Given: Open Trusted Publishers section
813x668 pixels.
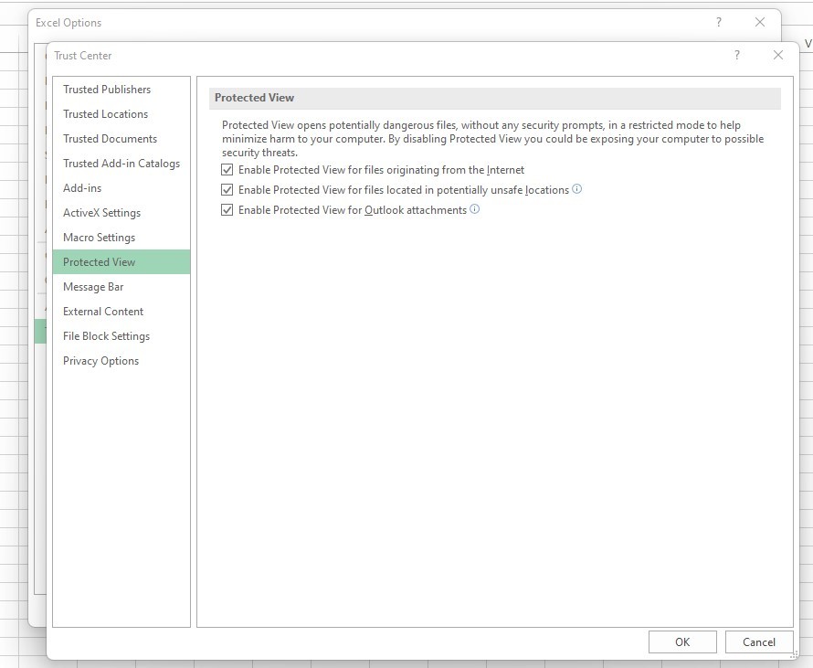Looking at the screenshot, I should 121,90.
